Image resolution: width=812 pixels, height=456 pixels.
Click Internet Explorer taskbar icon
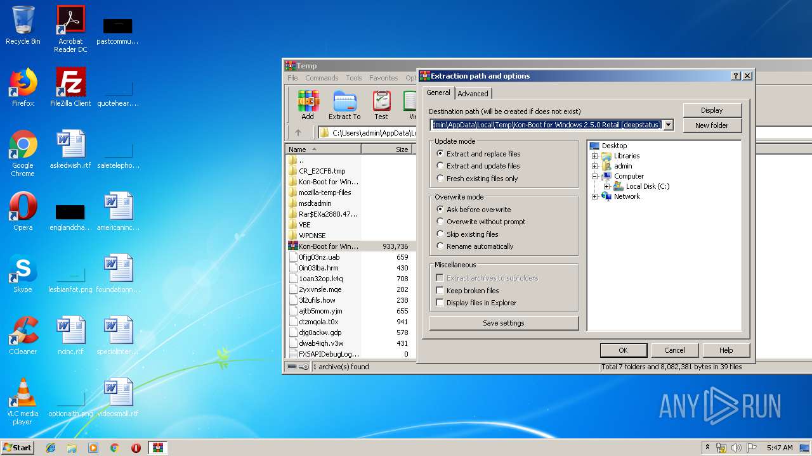coord(51,448)
